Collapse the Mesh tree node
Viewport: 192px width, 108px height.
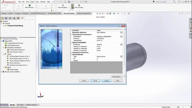click(4, 67)
